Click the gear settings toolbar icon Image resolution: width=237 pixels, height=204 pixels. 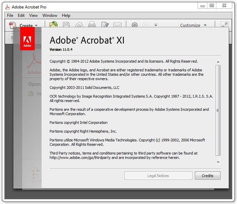(x=135, y=25)
